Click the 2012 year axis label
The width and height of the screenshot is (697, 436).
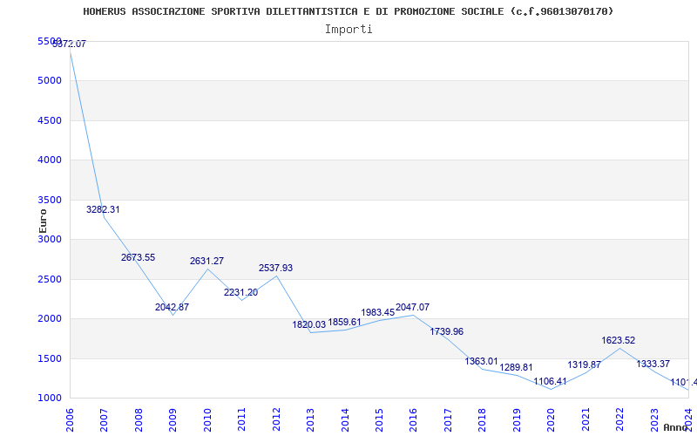click(x=276, y=420)
